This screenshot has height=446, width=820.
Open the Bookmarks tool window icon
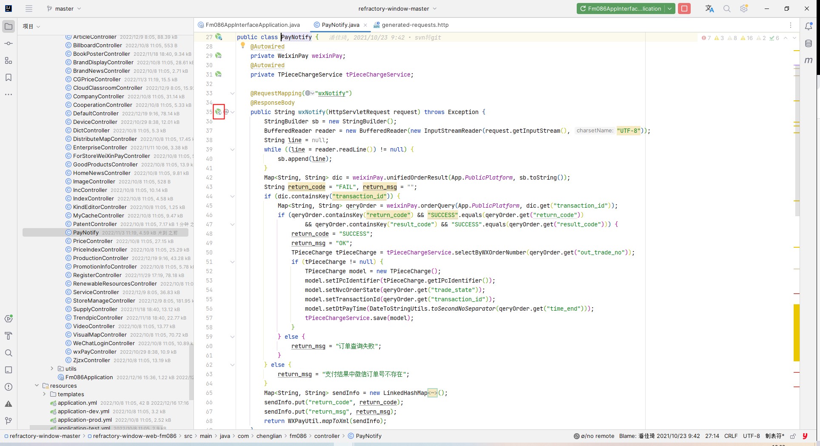tap(9, 77)
